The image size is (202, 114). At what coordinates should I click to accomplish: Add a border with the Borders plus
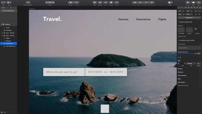pyautogui.click(x=200, y=69)
